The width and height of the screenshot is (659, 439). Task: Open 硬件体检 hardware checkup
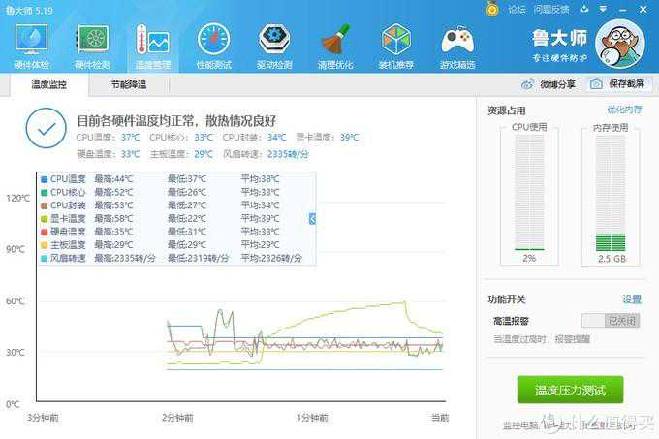pos(31,46)
